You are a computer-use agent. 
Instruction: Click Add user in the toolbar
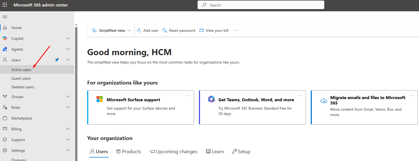[x=148, y=30]
